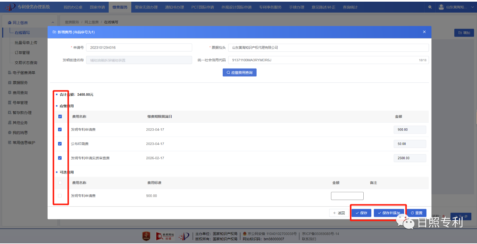Click the user avatar icon in header
This screenshot has width=477, height=244.
(441, 7)
